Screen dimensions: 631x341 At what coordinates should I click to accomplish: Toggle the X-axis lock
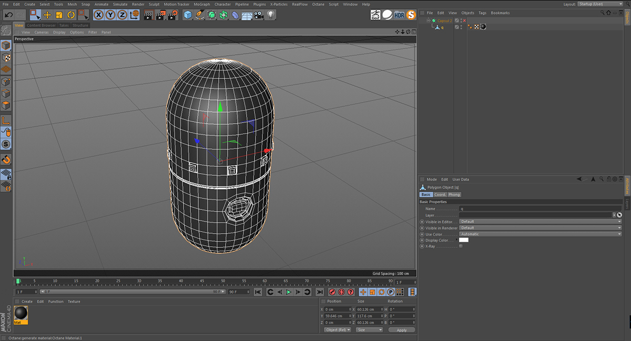(99, 15)
